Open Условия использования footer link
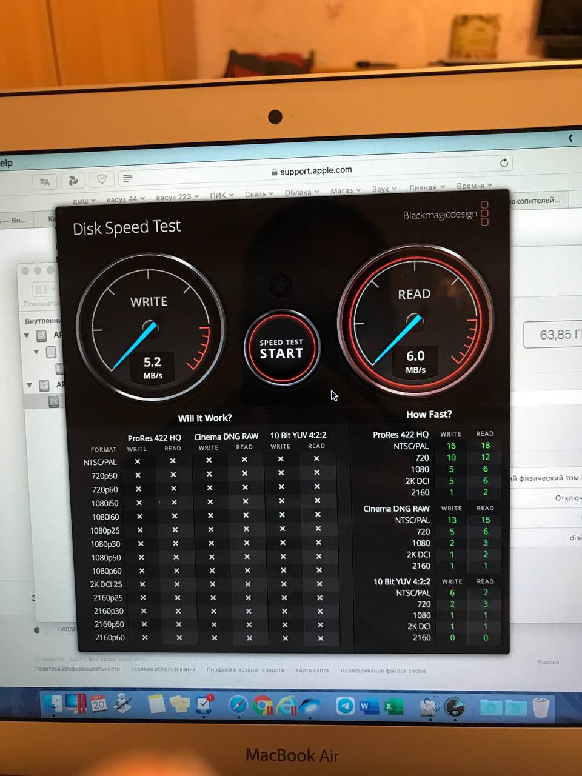Viewport: 582px width, 776px height. 162,669
